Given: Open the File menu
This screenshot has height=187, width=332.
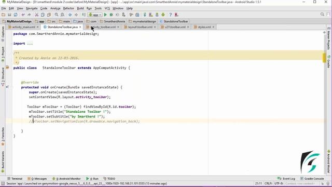Looking at the screenshot, I should [4, 8].
